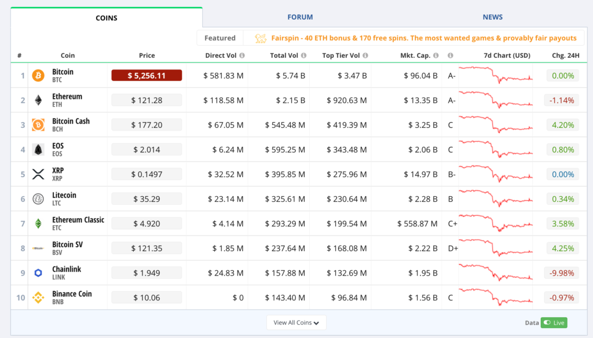Viewport: 593px width, 338px height.
Task: Open the Ethereum Classic coin link
Action: (78, 220)
